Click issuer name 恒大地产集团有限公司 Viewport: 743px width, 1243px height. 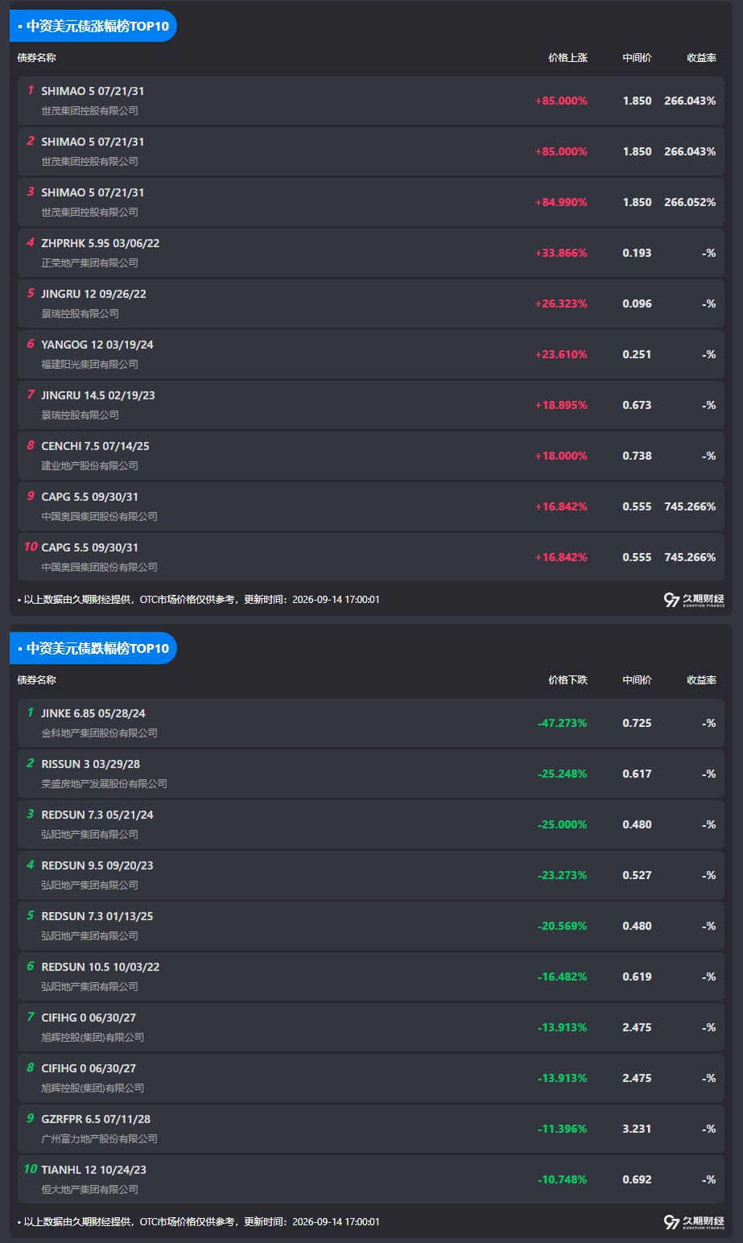click(90, 1190)
